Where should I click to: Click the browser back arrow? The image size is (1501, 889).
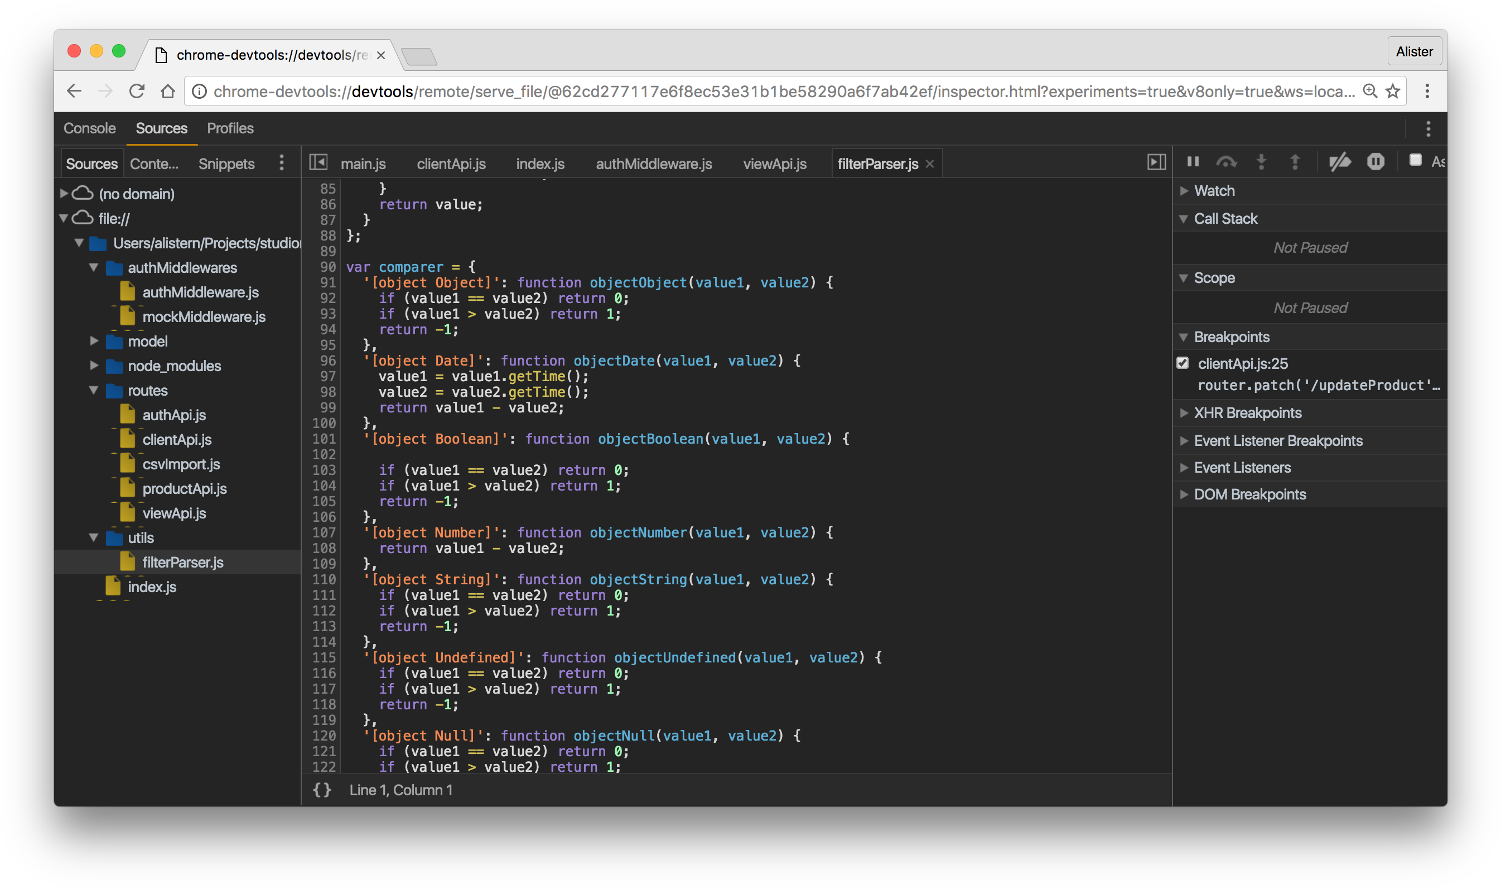(x=74, y=91)
